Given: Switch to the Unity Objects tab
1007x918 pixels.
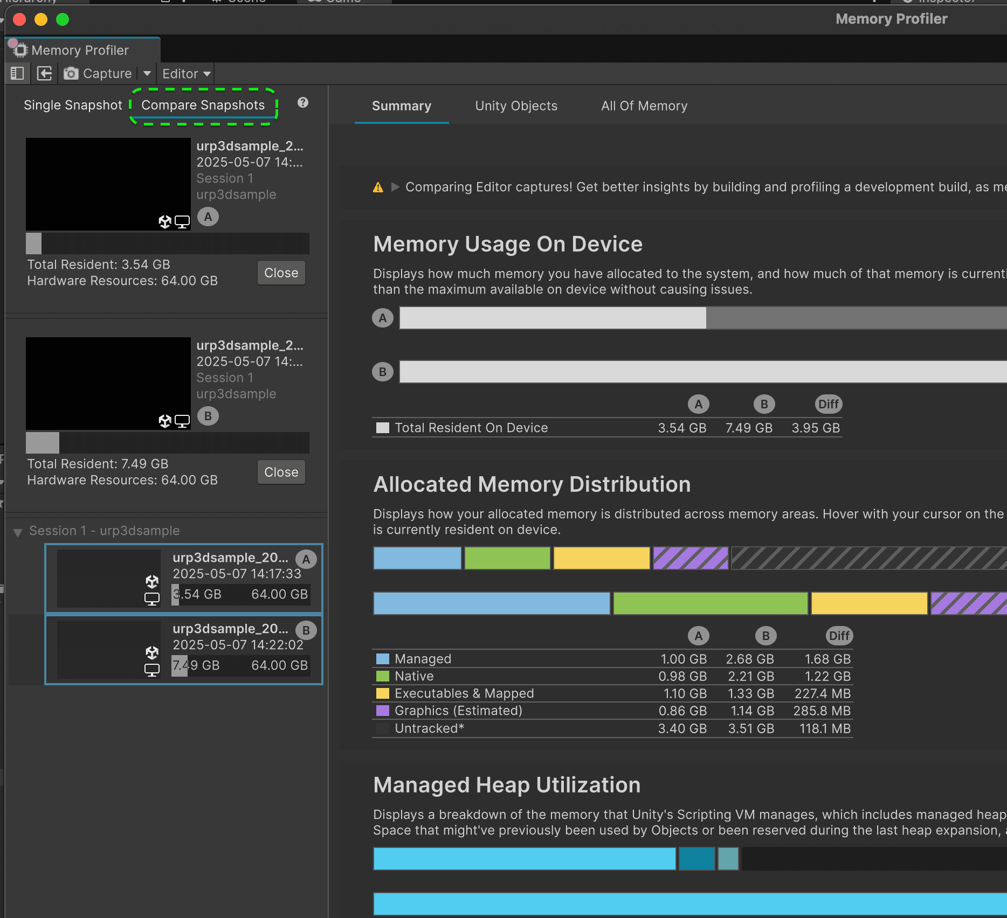Looking at the screenshot, I should (516, 106).
